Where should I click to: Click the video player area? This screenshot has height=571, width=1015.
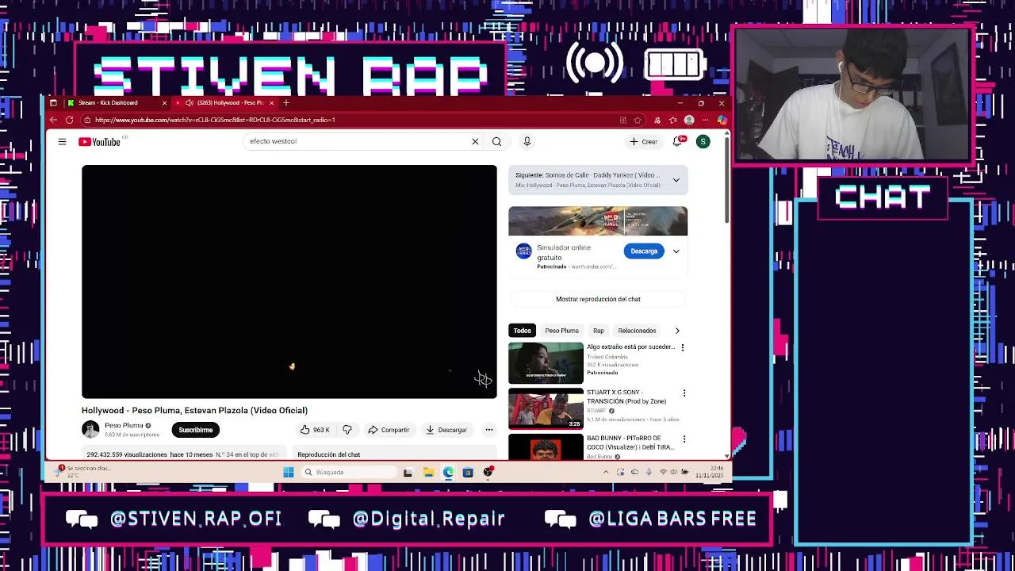[289, 282]
